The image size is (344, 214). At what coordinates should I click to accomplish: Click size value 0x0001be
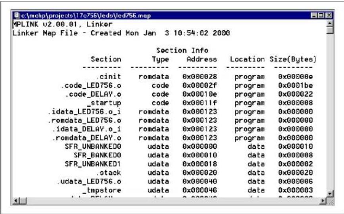tap(296, 86)
